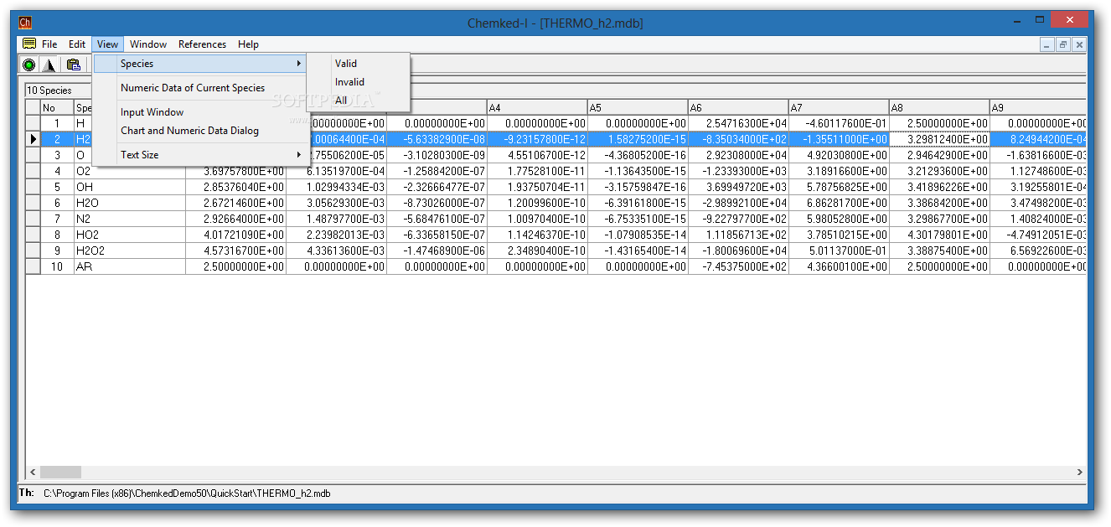Choose All species filter
The width and height of the screenshot is (1111, 527).
[359, 101]
